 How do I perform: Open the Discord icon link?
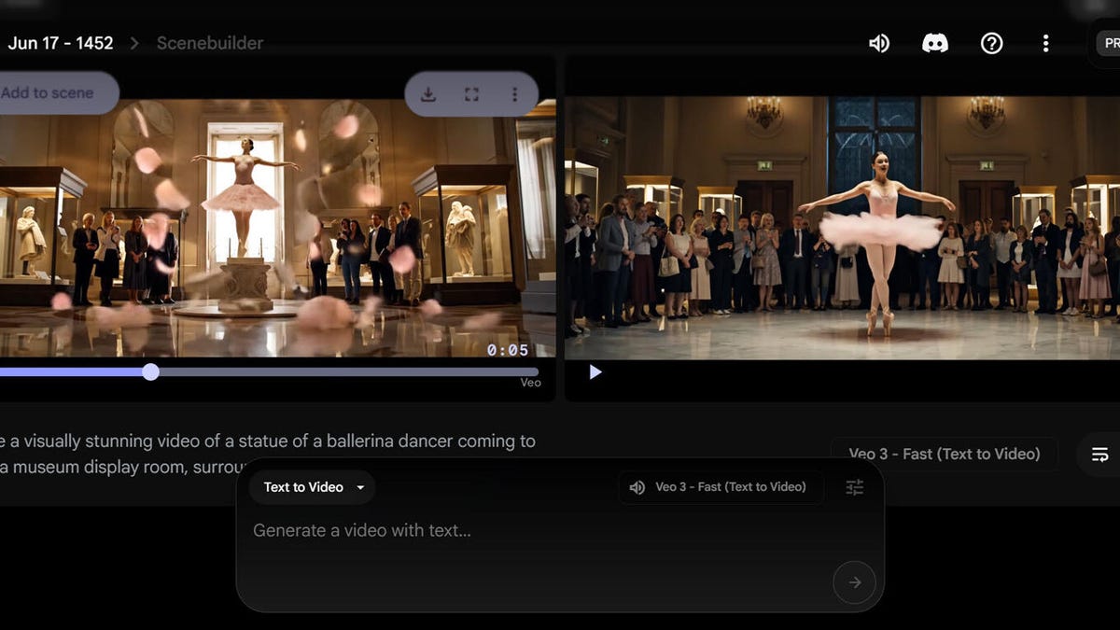click(934, 43)
